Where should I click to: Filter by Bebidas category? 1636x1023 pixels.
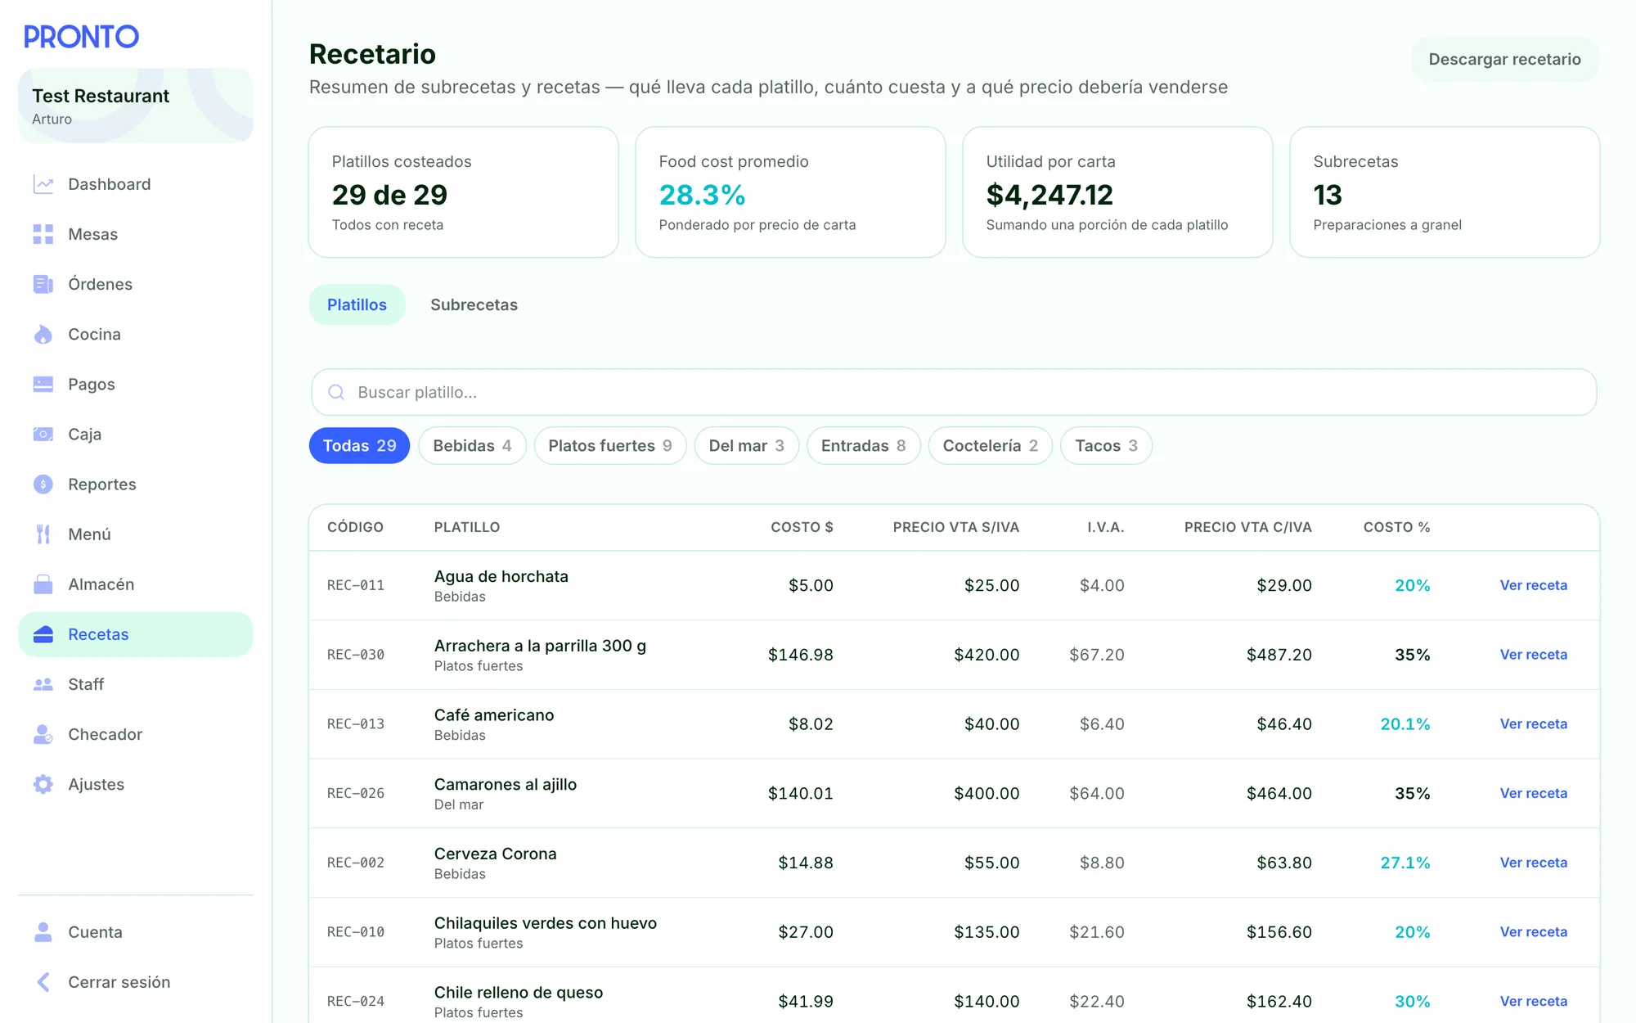pos(472,445)
